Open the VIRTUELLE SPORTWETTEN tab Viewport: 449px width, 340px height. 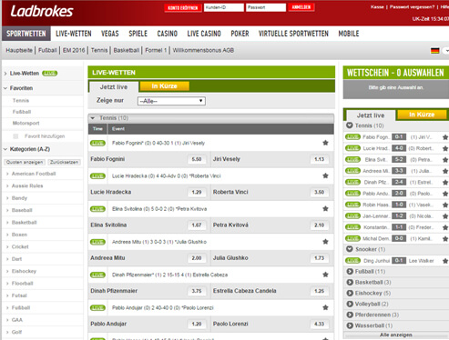click(293, 34)
